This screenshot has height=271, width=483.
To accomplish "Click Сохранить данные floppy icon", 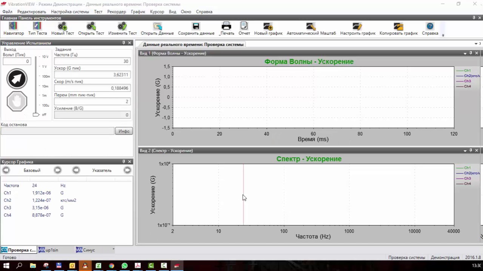I will pos(196,26).
